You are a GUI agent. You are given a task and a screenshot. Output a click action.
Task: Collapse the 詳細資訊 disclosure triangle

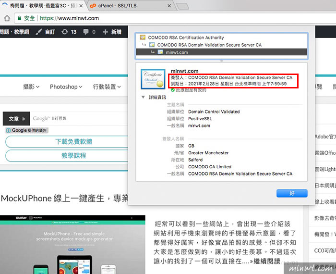pyautogui.click(x=143, y=97)
